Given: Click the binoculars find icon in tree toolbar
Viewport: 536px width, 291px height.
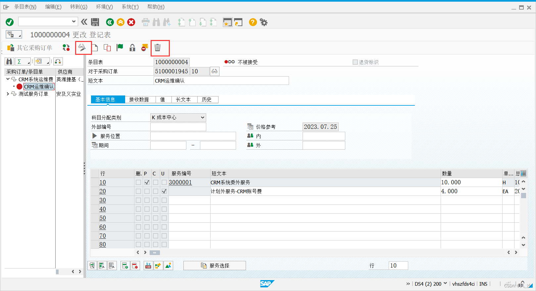Looking at the screenshot, I should [x=9, y=61].
